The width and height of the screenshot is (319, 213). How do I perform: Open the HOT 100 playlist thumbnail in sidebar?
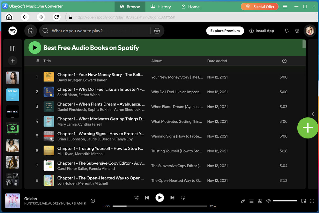(13, 111)
